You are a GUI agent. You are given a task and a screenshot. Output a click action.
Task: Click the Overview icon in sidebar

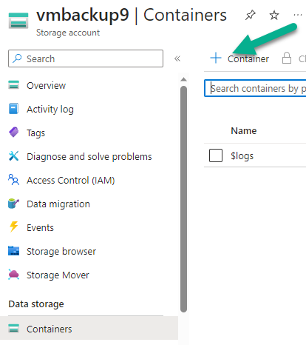(13, 85)
